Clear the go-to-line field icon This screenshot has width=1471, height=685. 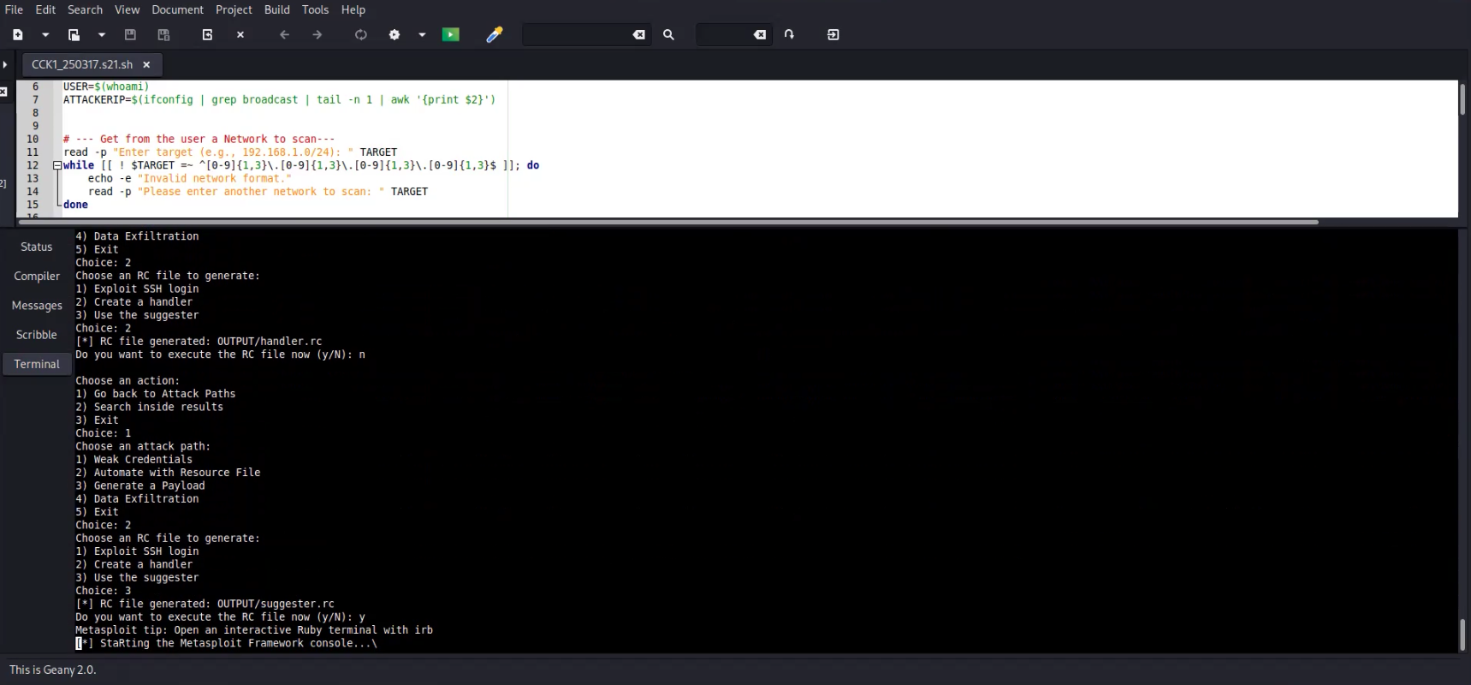tap(760, 35)
